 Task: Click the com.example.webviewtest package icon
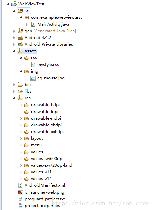pos(27,17)
